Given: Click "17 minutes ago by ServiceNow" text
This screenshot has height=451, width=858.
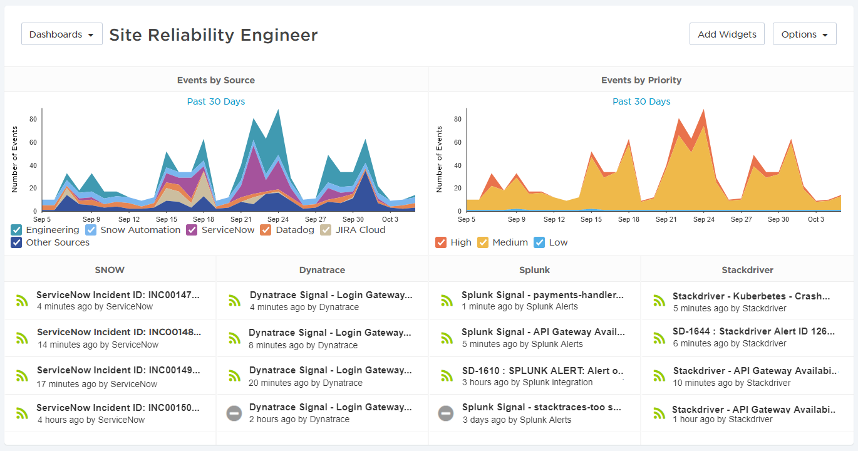Looking at the screenshot, I should click(97, 384).
